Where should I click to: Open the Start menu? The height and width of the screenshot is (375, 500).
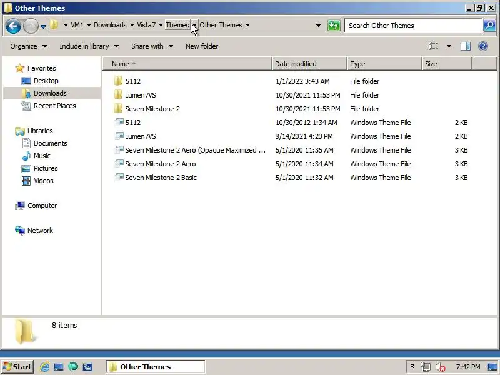[17, 367]
